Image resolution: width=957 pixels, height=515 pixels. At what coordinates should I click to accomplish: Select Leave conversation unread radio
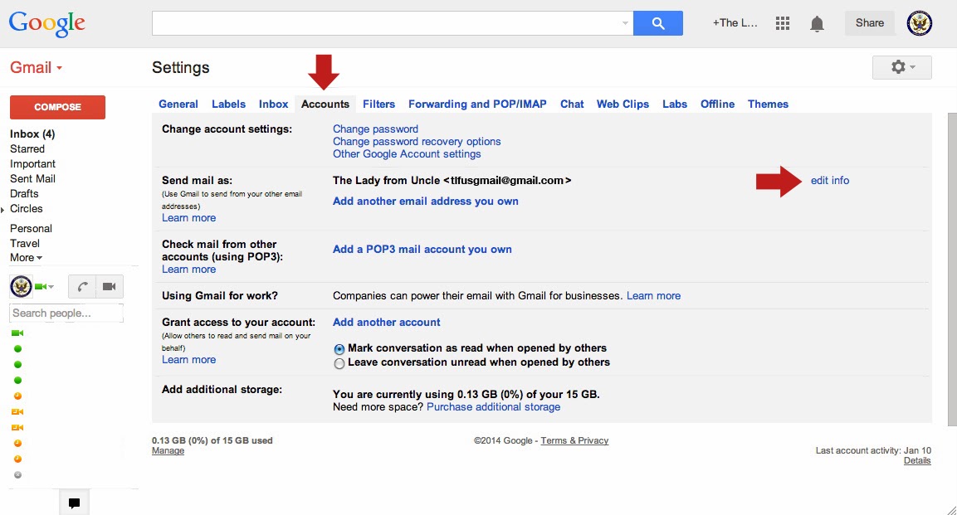pos(339,364)
